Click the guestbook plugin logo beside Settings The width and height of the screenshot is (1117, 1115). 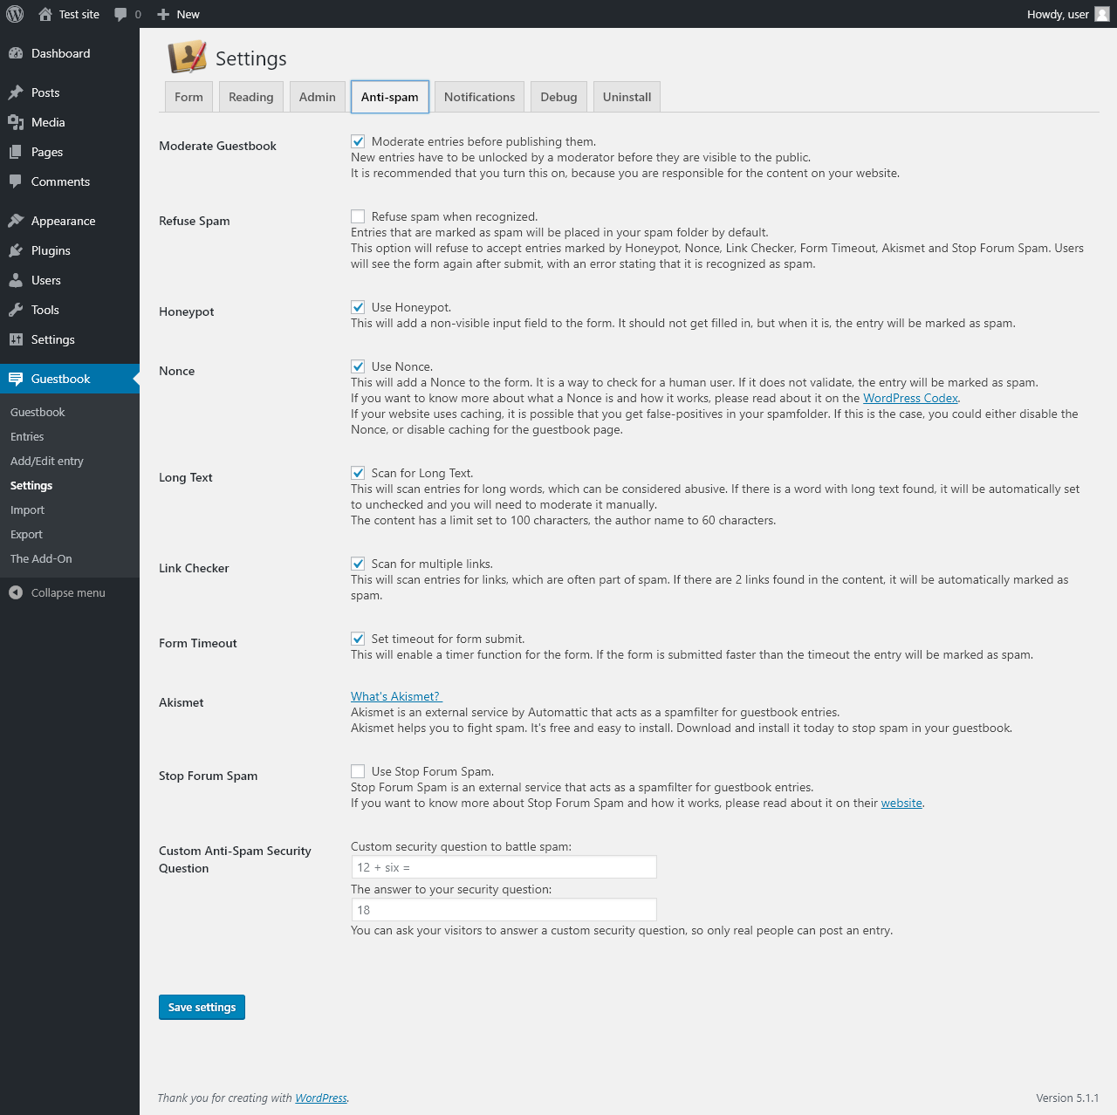coord(187,58)
